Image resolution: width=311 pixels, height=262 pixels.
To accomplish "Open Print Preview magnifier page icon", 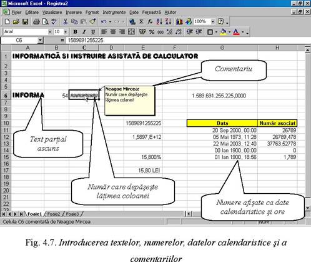I will pyautogui.click(x=45, y=22).
